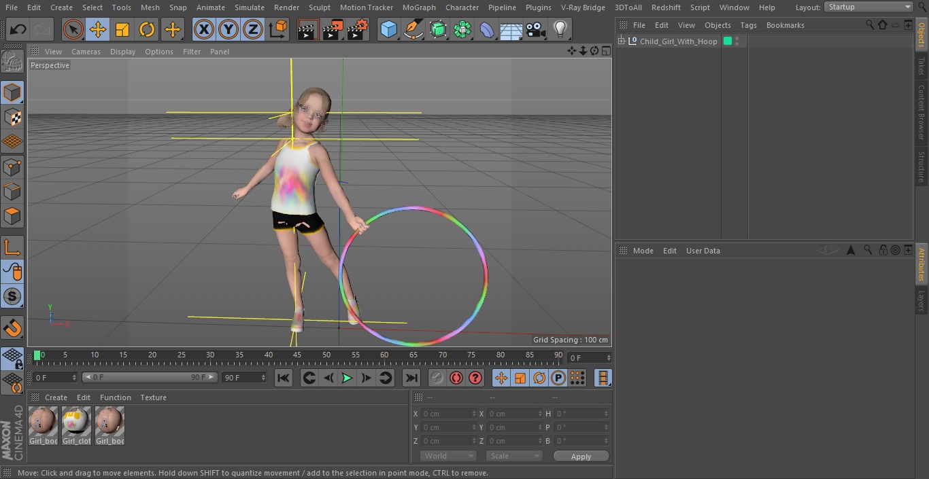Switch to the Takes side tab
The image size is (929, 479).
(922, 66)
